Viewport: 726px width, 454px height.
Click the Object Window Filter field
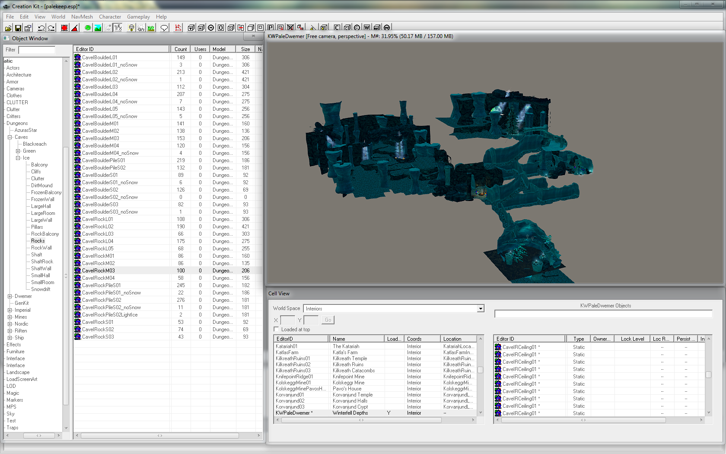[x=37, y=50]
